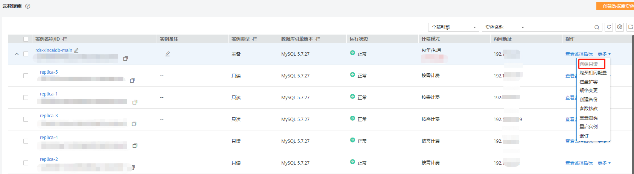Open the rds-xincaidb-main instance link

coord(54,50)
